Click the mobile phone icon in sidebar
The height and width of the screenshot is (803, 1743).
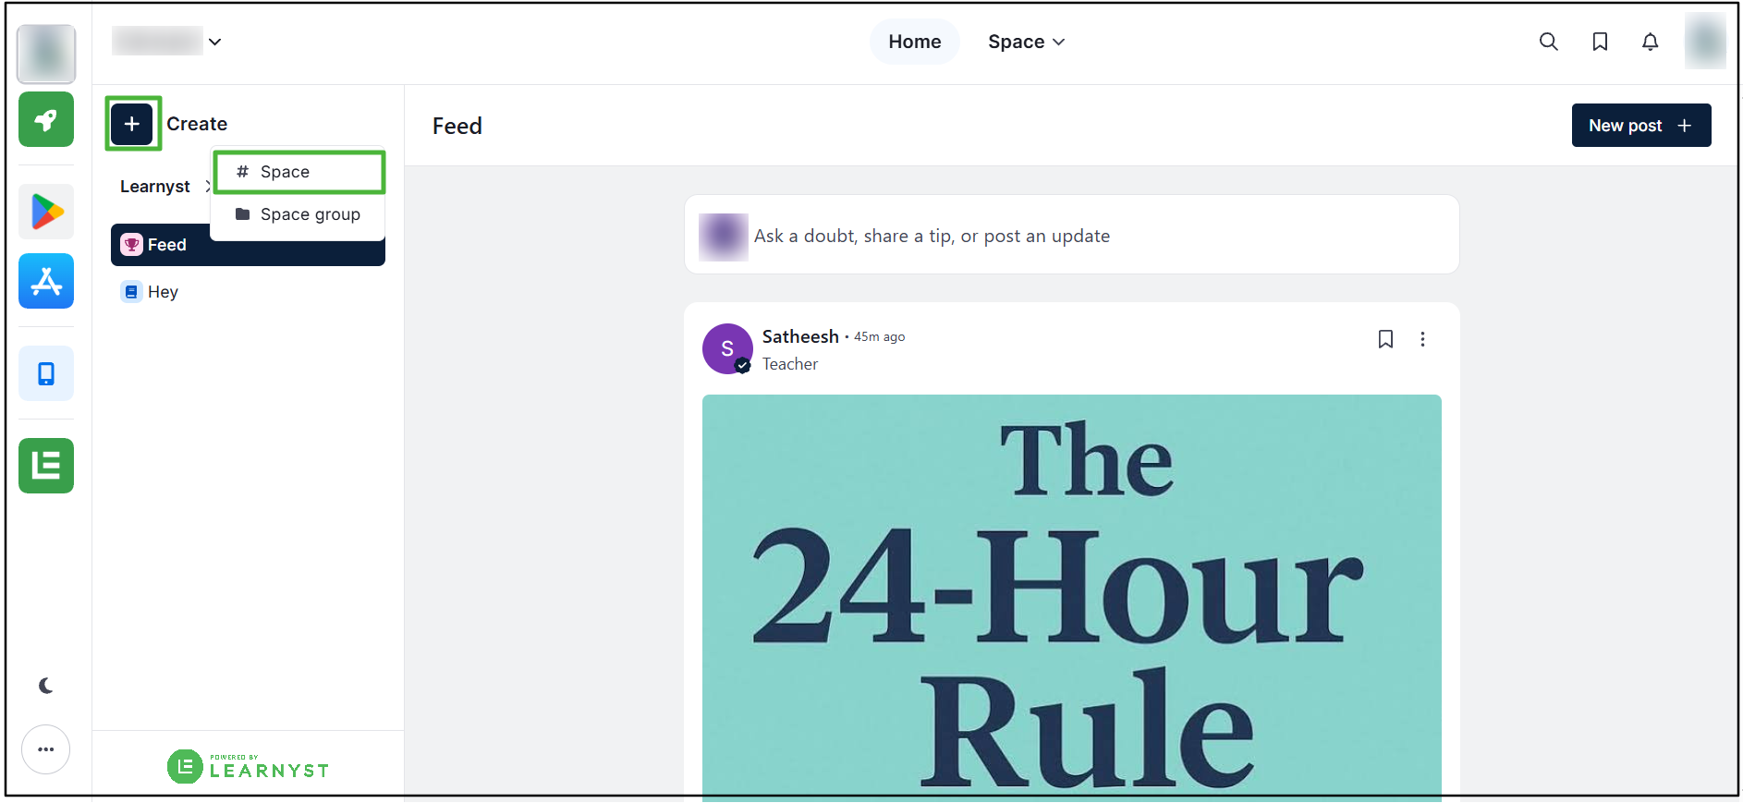[46, 373]
